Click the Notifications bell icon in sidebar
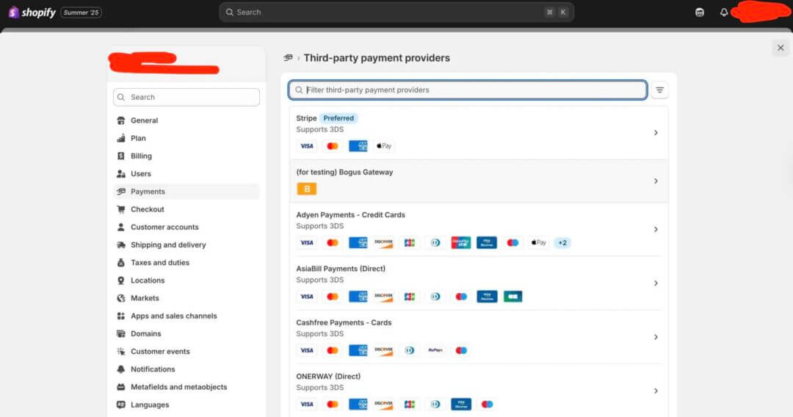The image size is (793, 417). [x=121, y=369]
